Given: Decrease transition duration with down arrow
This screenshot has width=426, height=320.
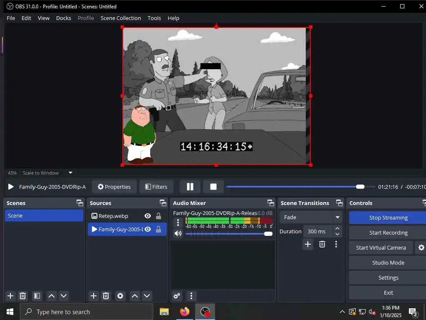Looking at the screenshot, I should (x=337, y=234).
